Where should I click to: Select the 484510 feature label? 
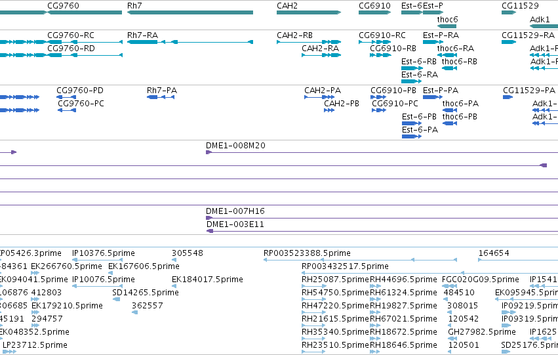coord(459,293)
